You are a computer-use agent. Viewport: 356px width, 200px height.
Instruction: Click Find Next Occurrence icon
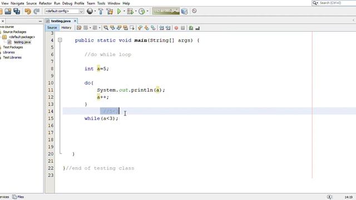coord(119,28)
